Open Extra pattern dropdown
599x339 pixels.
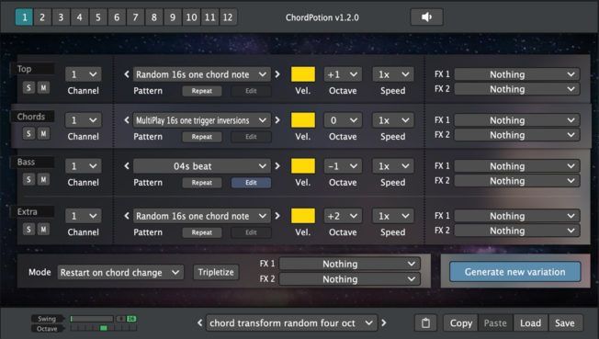coord(202,216)
